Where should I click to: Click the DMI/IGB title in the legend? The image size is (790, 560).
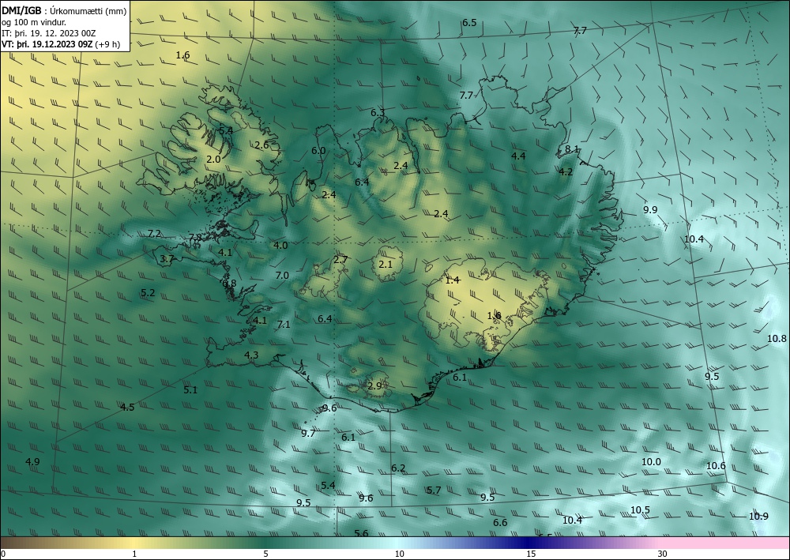(21, 11)
